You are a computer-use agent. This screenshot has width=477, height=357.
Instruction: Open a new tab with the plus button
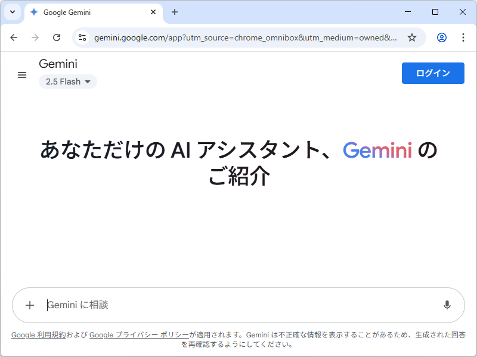coord(175,12)
